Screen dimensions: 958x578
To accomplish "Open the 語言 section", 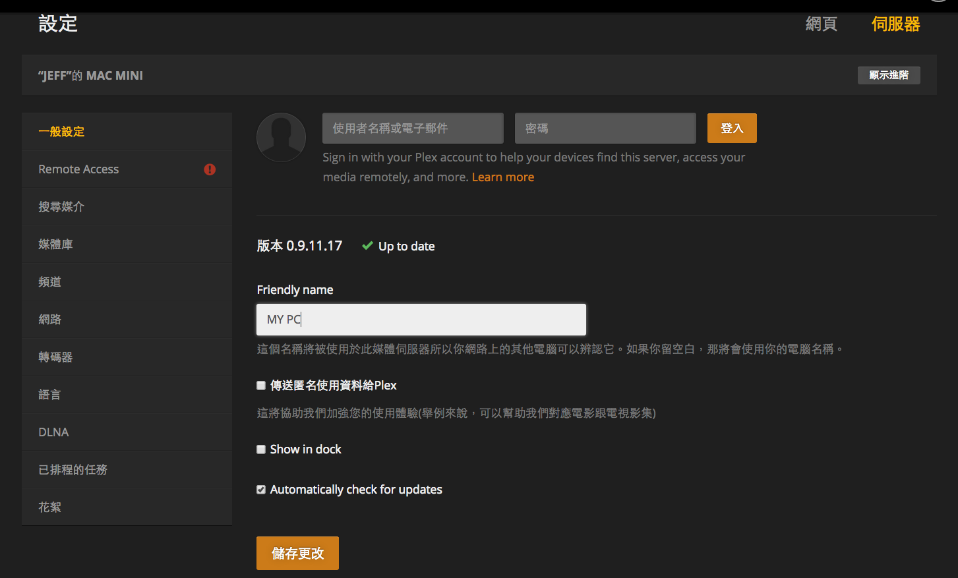I will pyautogui.click(x=127, y=395).
